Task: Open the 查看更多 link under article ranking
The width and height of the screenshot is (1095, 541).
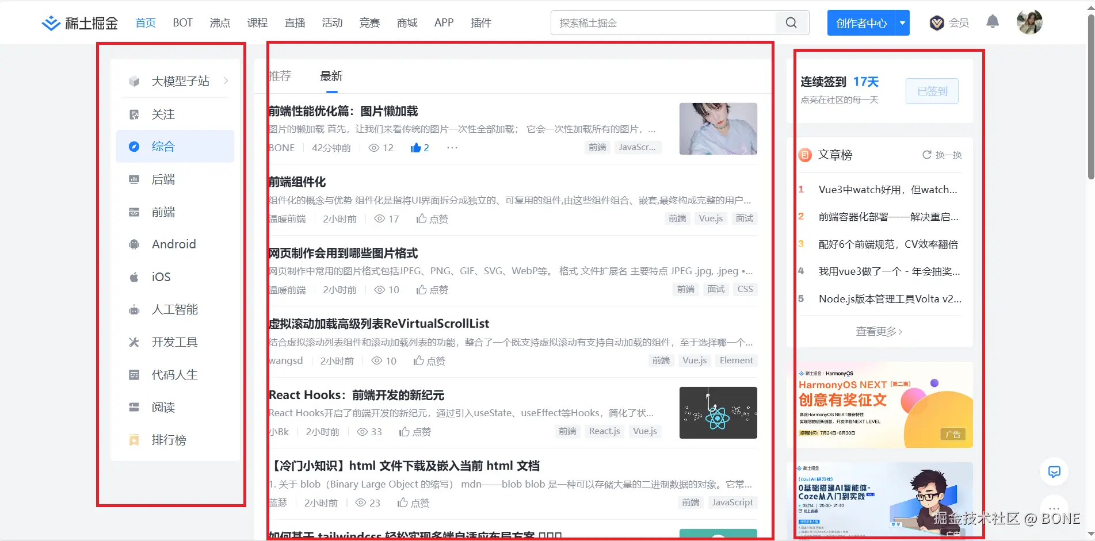Action: click(879, 331)
